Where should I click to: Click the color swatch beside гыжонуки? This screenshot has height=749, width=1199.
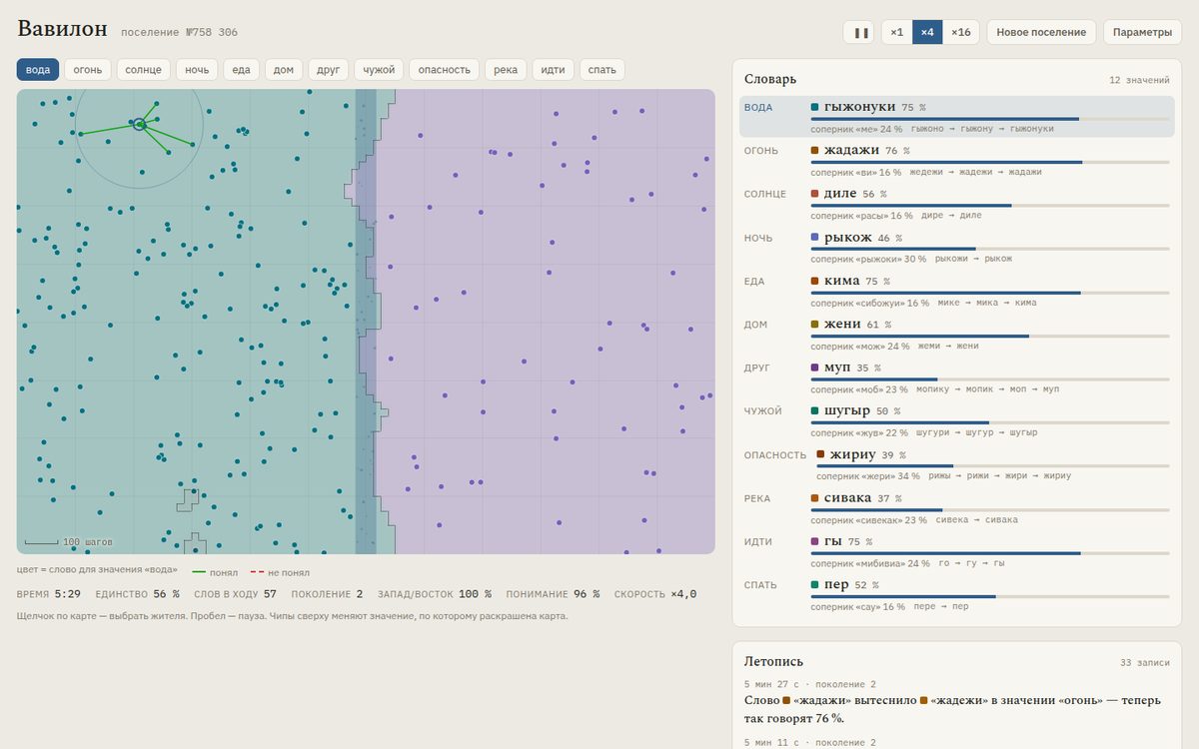(815, 107)
